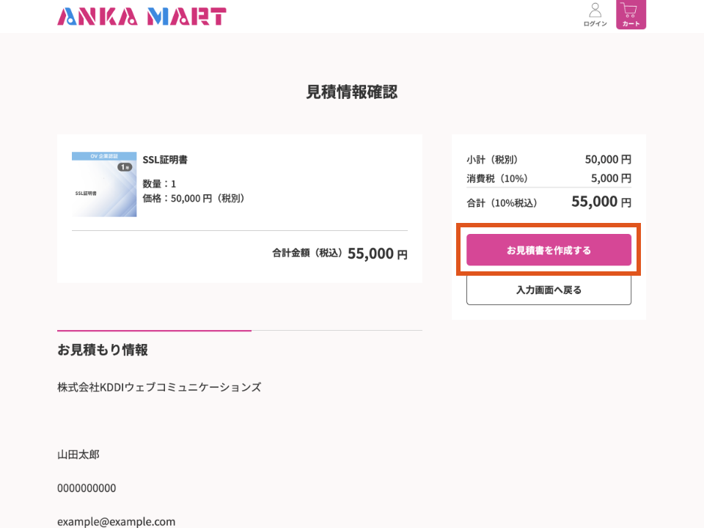Click the 合計金額（税込）total under the product

tap(340, 254)
